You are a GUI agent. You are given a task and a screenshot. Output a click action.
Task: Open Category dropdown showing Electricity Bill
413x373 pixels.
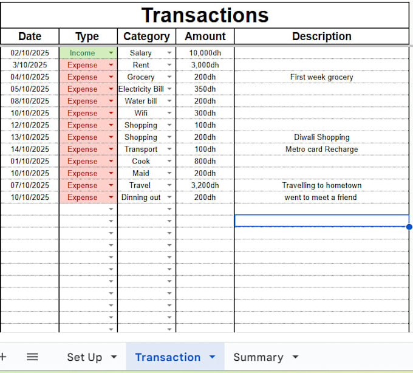(169, 89)
